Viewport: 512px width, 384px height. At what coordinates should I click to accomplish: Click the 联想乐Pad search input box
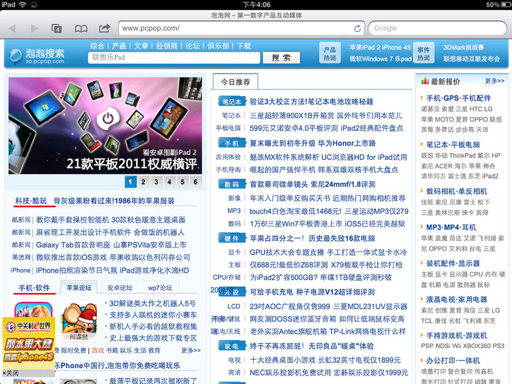(x=174, y=57)
